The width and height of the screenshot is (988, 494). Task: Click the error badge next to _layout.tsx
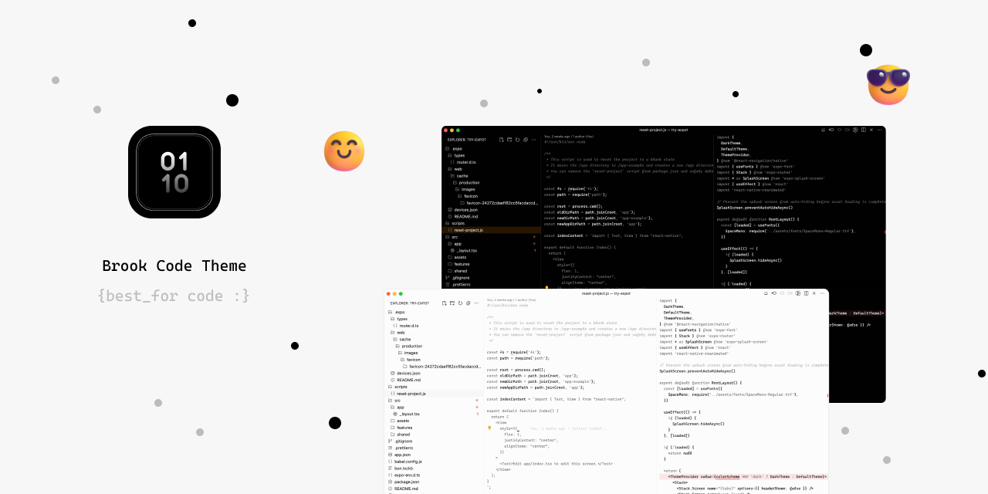tap(477, 414)
